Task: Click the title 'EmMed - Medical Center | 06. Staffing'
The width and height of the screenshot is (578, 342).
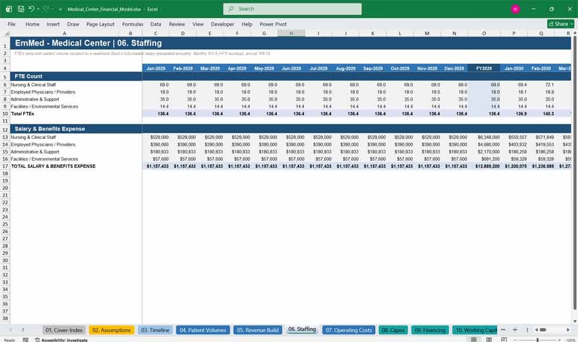Action: 88,43
